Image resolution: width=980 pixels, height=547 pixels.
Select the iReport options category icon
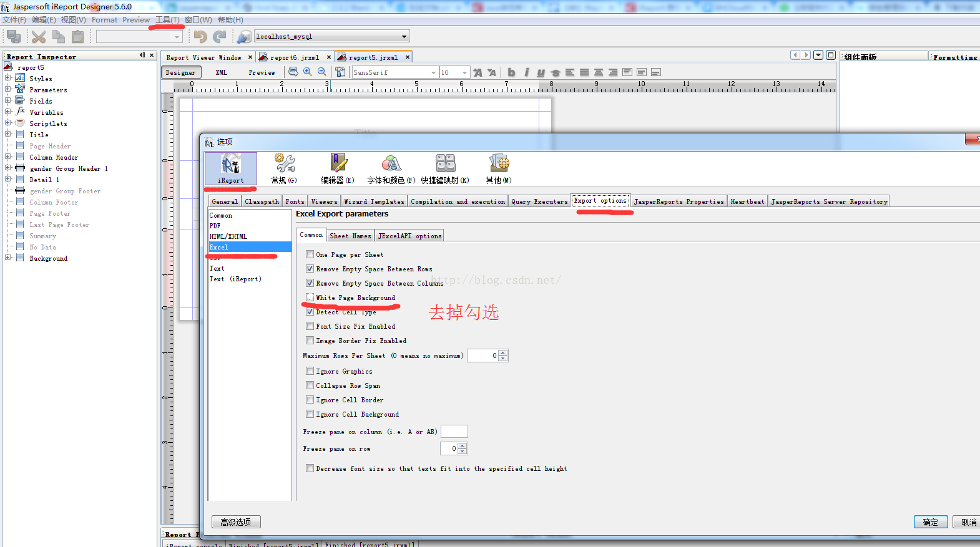coord(231,168)
